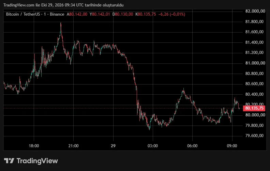The height and width of the screenshot is (171, 270).
Task: Click the 81.200,00 price axis label
Action: click(x=254, y=53)
